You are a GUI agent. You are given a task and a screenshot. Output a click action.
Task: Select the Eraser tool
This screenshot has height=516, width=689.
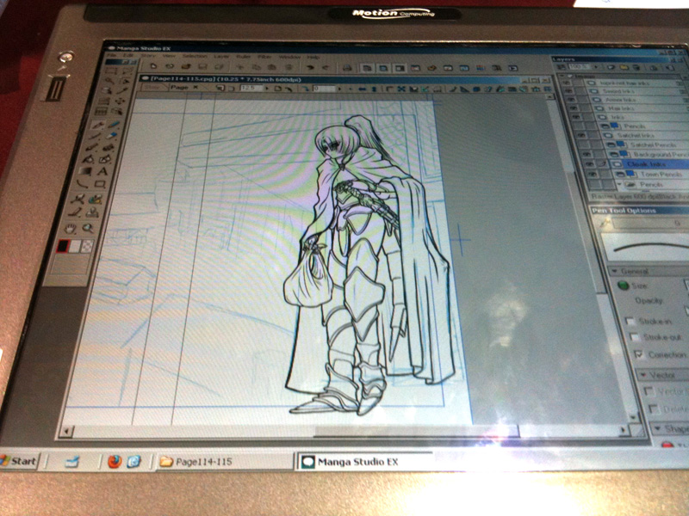(x=112, y=136)
